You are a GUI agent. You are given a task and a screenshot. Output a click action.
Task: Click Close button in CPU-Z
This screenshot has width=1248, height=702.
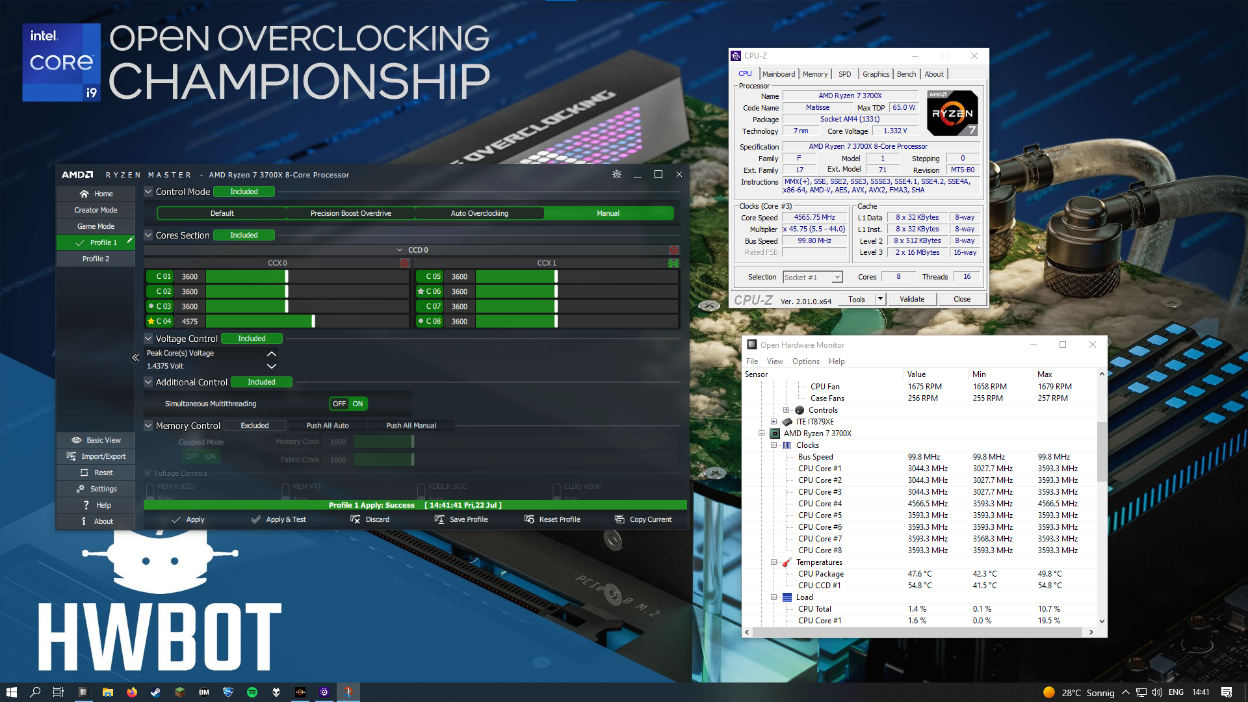962,299
